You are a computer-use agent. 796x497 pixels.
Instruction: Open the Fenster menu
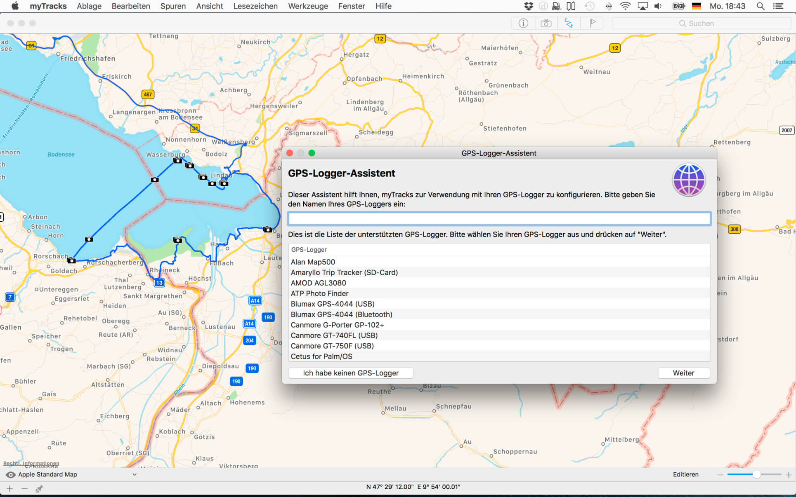click(352, 6)
